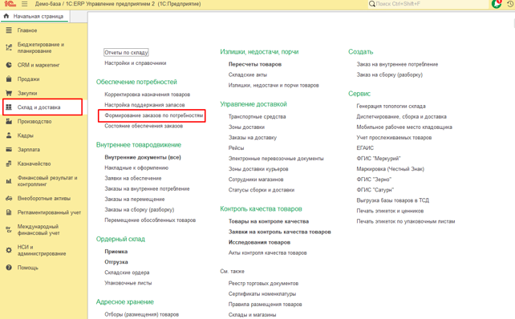The width and height of the screenshot is (515, 319).
Task: Click the Бюджетирование и планирование icon
Action: coord(9,47)
